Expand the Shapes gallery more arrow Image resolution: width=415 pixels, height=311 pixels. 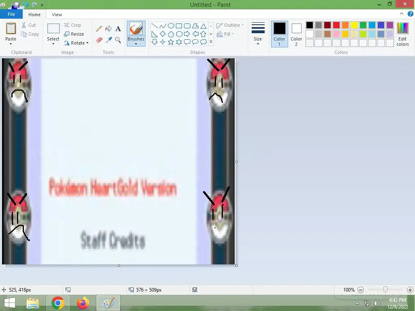click(211, 42)
